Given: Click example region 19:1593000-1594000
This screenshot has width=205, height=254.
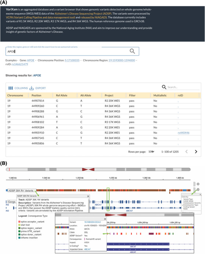Looking at the screenshot, I should coord(122,60).
